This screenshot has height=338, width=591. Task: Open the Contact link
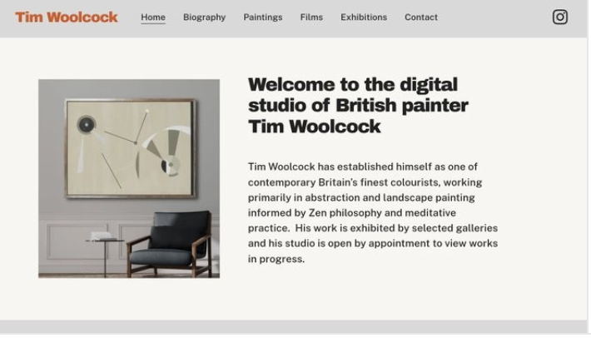[421, 17]
